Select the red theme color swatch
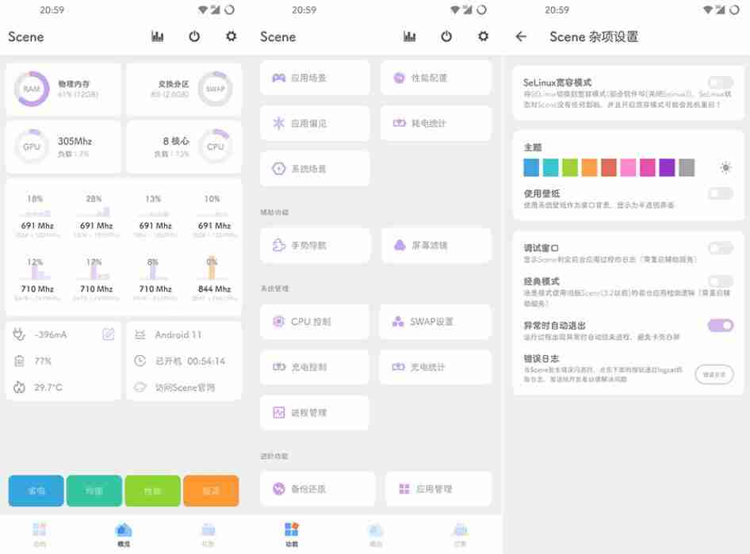 (609, 168)
